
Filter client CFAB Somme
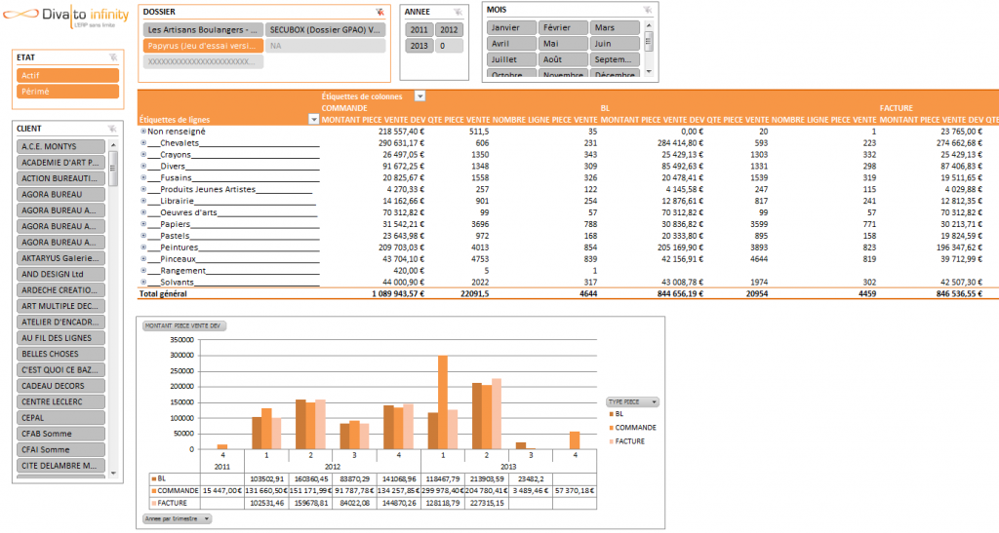(x=61, y=434)
